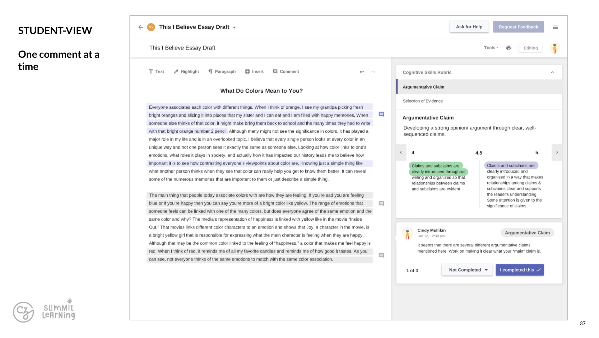Click the Argumentative Claim tag on the comment

(527, 233)
